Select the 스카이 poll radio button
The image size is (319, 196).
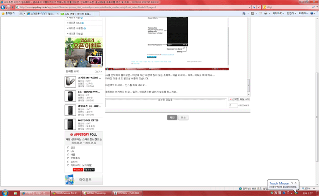coord(68,162)
